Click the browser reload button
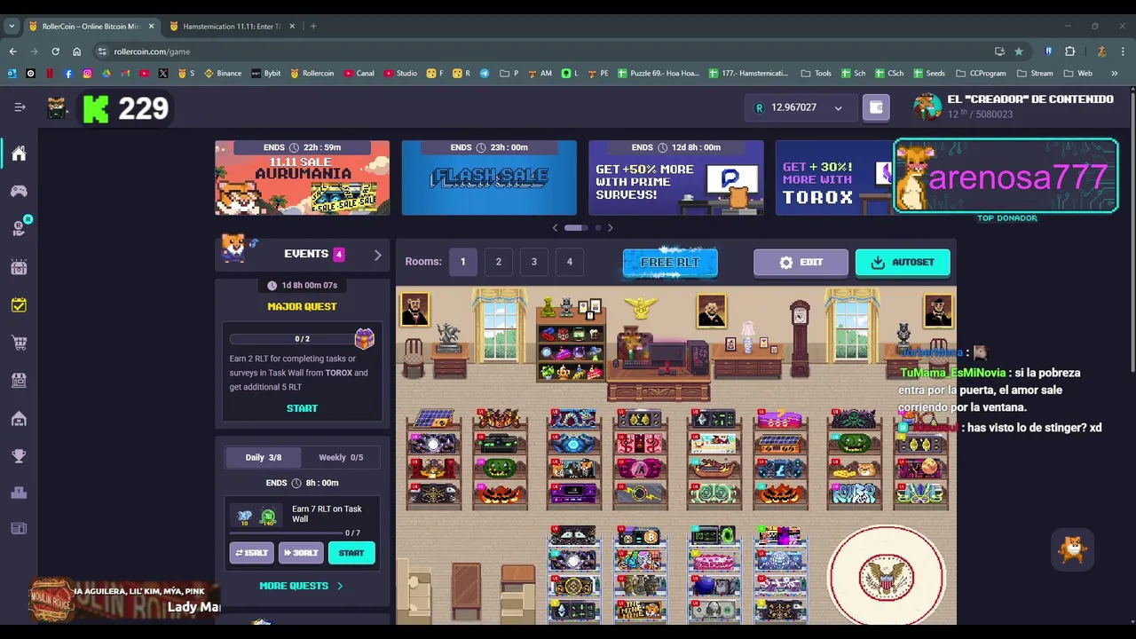The height and width of the screenshot is (639, 1136). [x=55, y=51]
